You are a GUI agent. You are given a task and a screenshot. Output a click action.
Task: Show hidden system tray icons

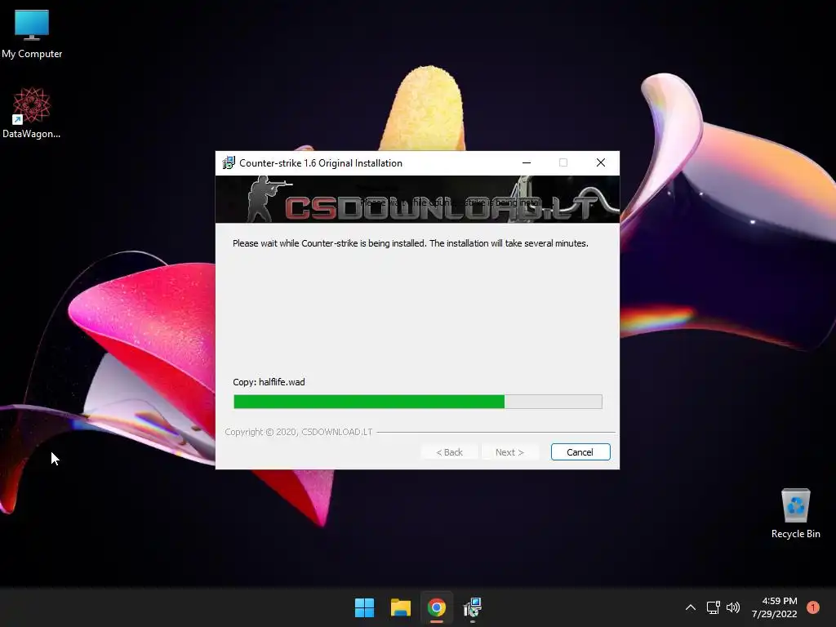691,607
